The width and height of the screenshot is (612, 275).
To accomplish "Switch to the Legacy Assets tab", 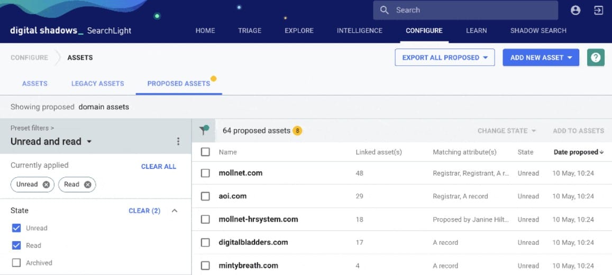I will [97, 83].
